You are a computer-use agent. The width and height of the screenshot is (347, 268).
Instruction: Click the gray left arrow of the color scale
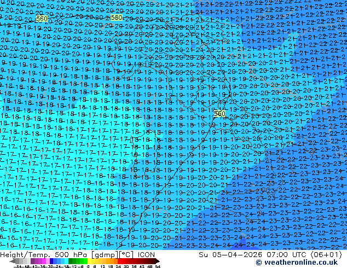click(13, 261)
